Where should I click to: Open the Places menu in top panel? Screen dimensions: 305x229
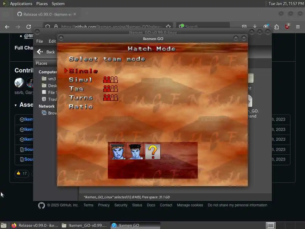pos(42,4)
